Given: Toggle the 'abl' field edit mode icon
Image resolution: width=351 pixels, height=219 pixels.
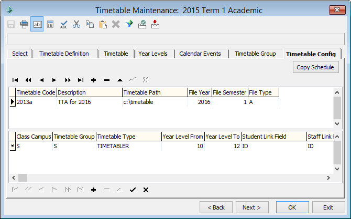Looking at the screenshot, I should click(37, 24).
